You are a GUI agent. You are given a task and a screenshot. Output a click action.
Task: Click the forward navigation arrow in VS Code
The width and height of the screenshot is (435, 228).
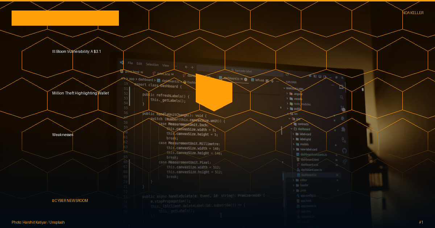[192, 67]
